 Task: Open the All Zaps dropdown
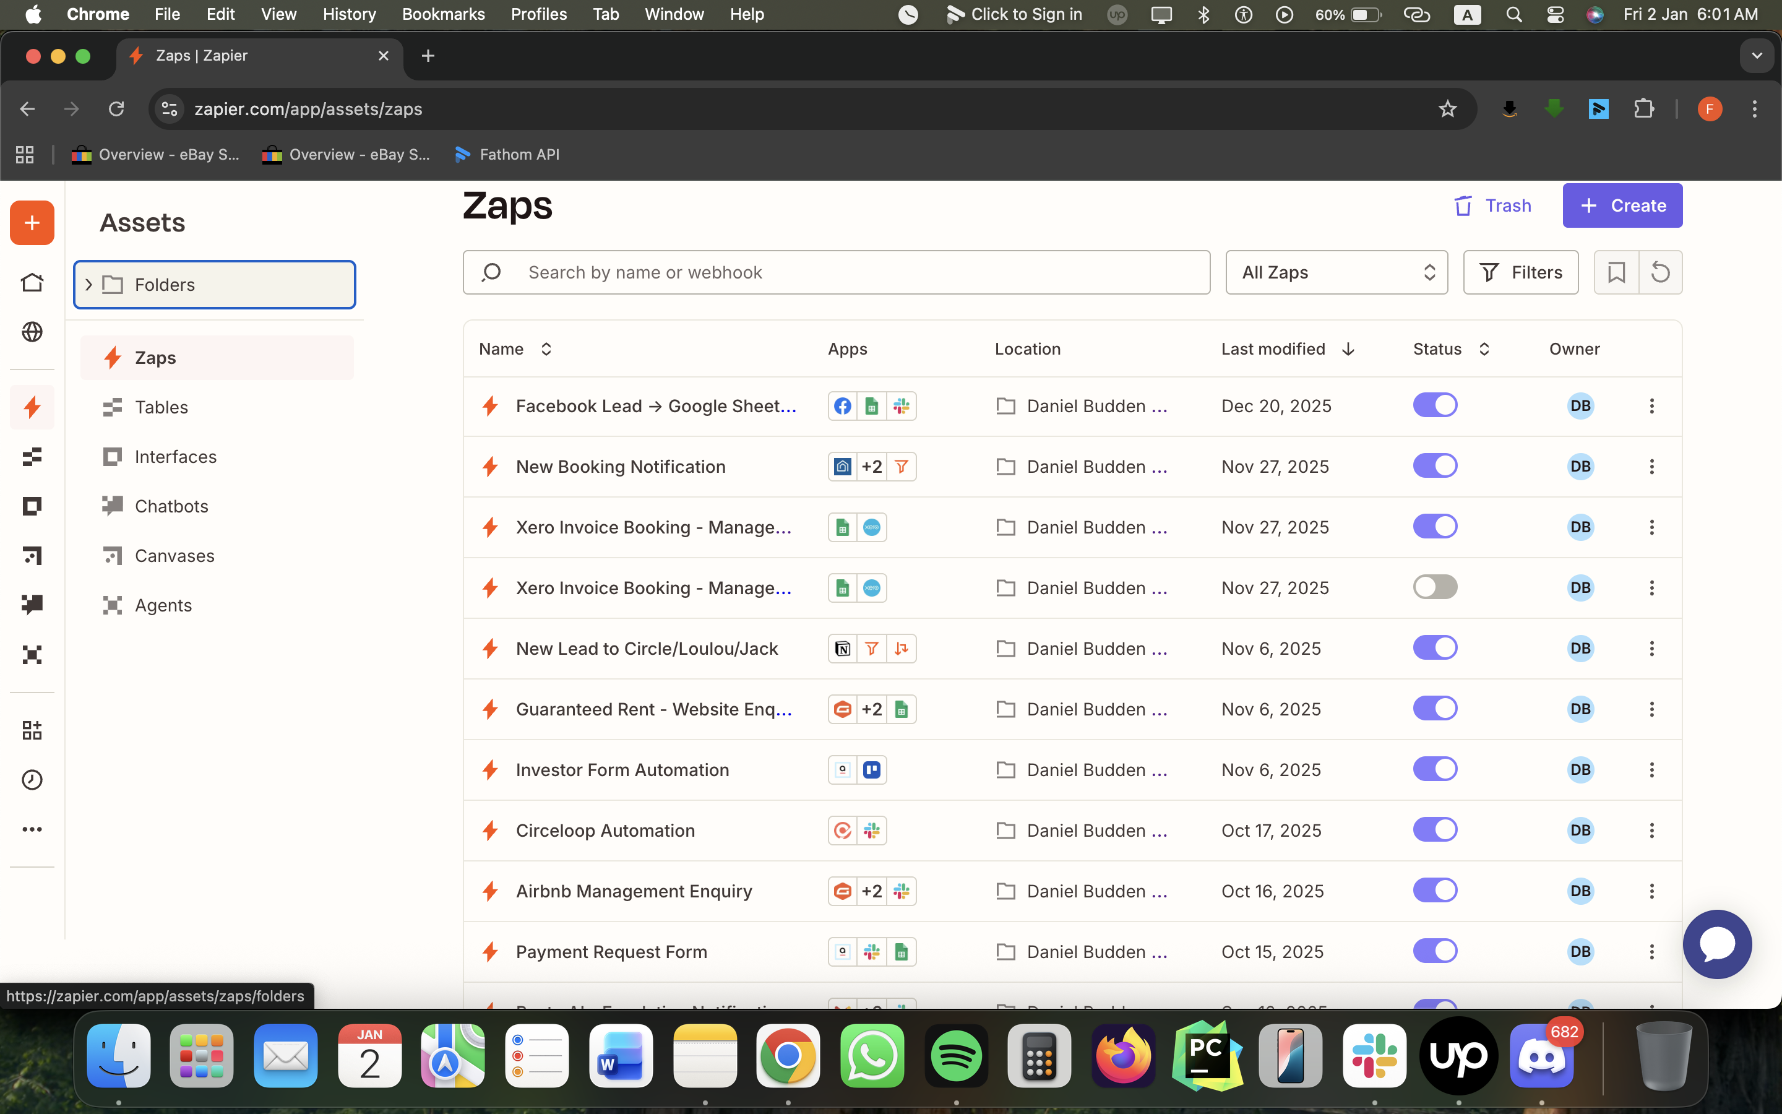(1336, 272)
